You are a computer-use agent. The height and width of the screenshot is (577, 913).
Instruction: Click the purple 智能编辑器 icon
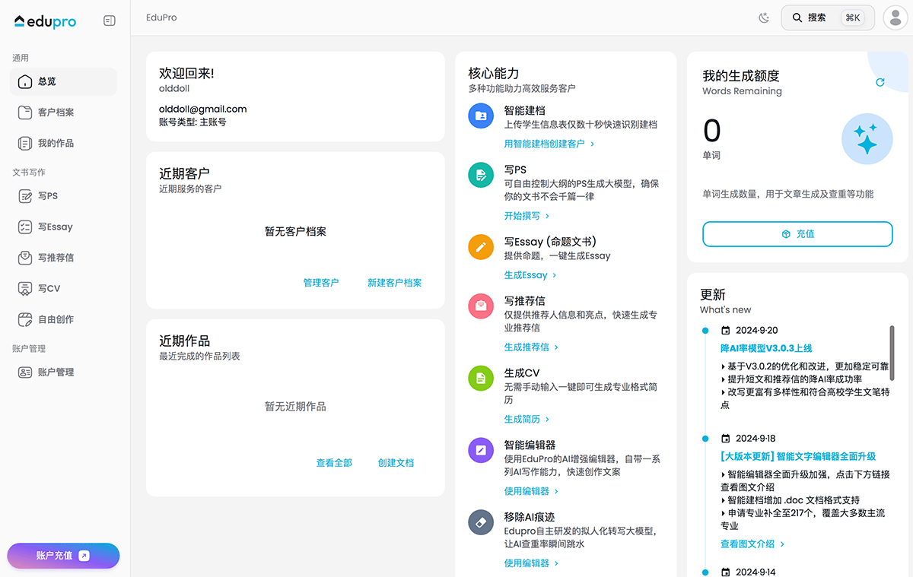click(x=481, y=450)
